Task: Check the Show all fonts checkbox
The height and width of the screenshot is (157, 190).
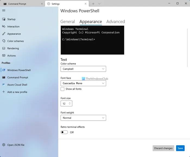Action: [62, 89]
